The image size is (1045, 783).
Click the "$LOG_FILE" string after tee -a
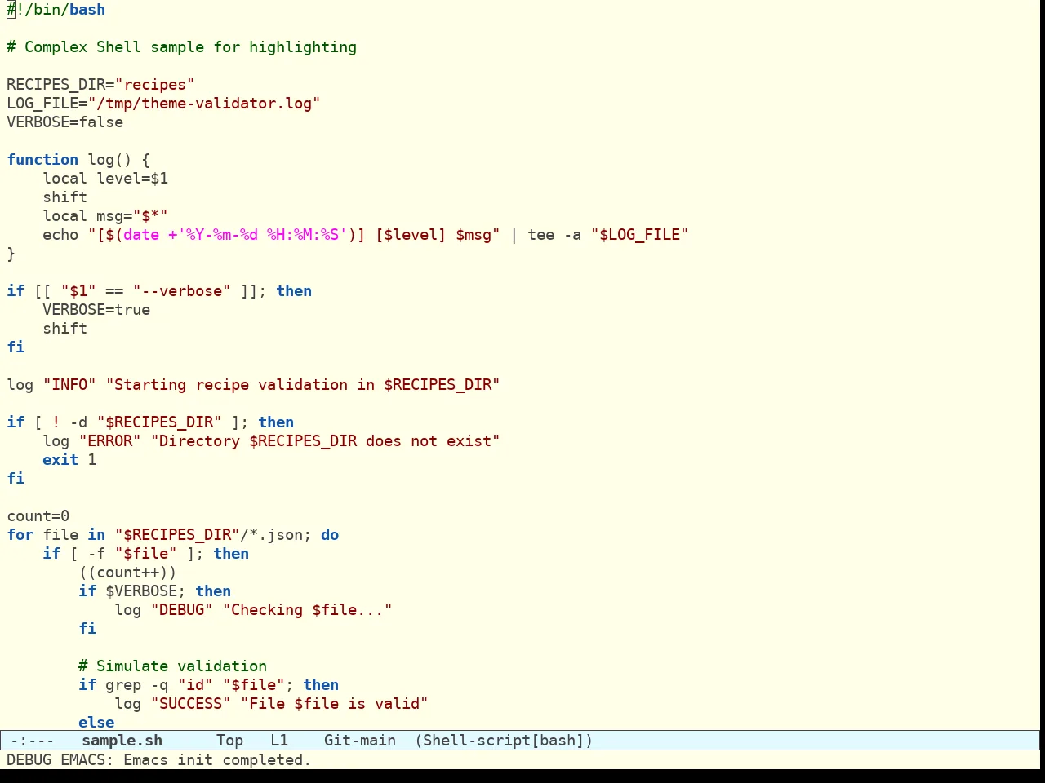pos(640,235)
